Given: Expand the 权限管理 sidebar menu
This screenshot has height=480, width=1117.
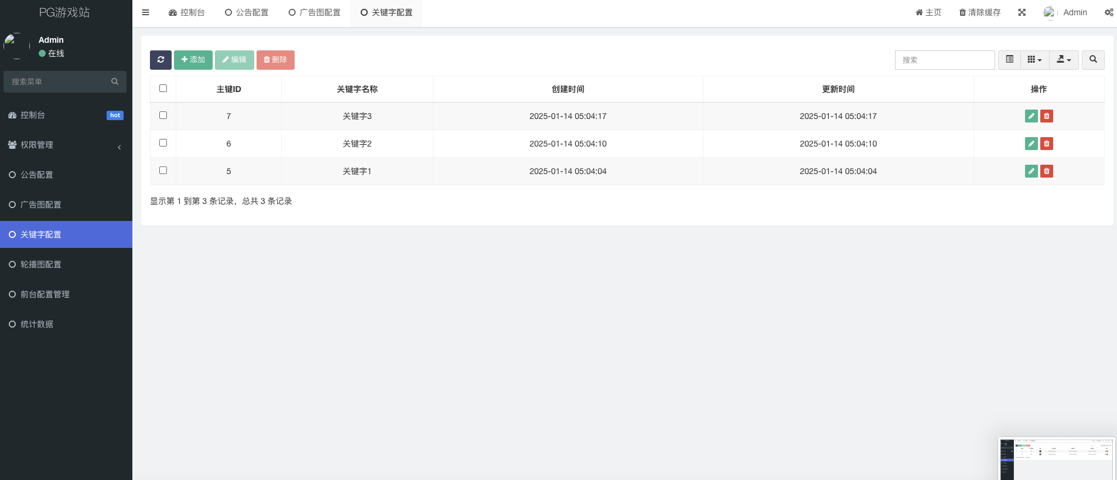Looking at the screenshot, I should tap(66, 145).
